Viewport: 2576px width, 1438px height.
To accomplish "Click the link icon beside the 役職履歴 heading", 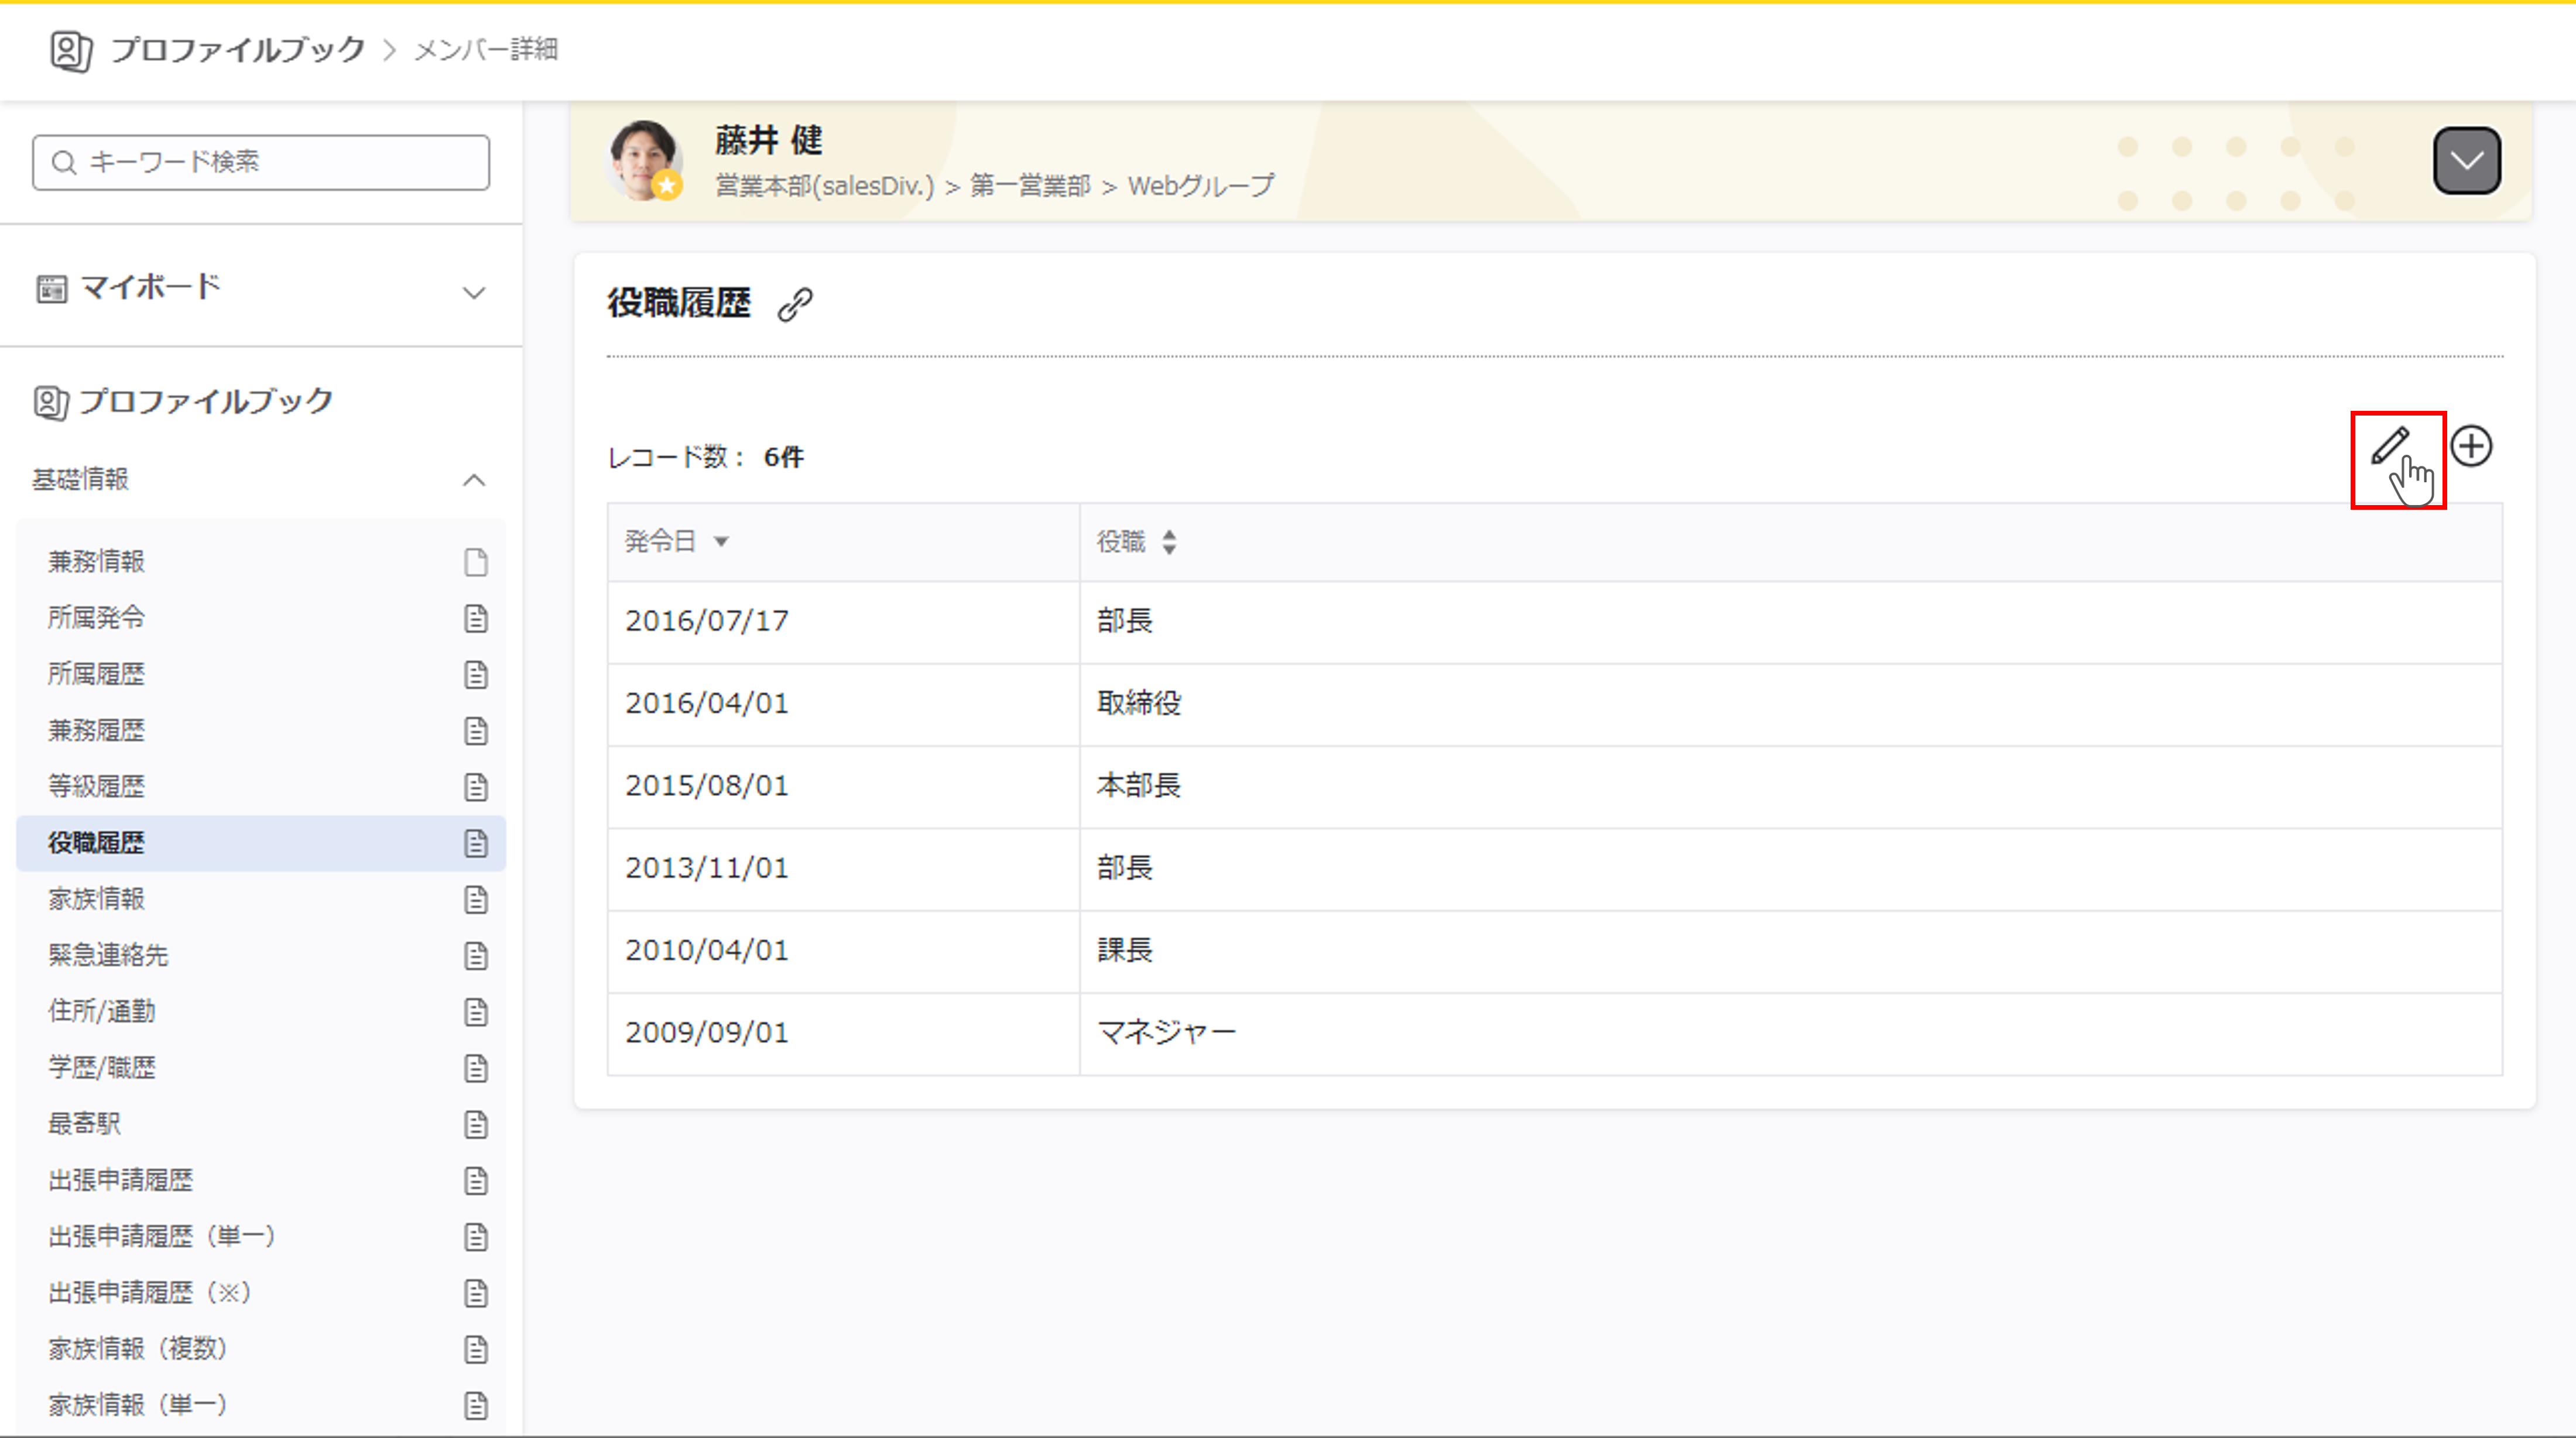I will [x=795, y=304].
